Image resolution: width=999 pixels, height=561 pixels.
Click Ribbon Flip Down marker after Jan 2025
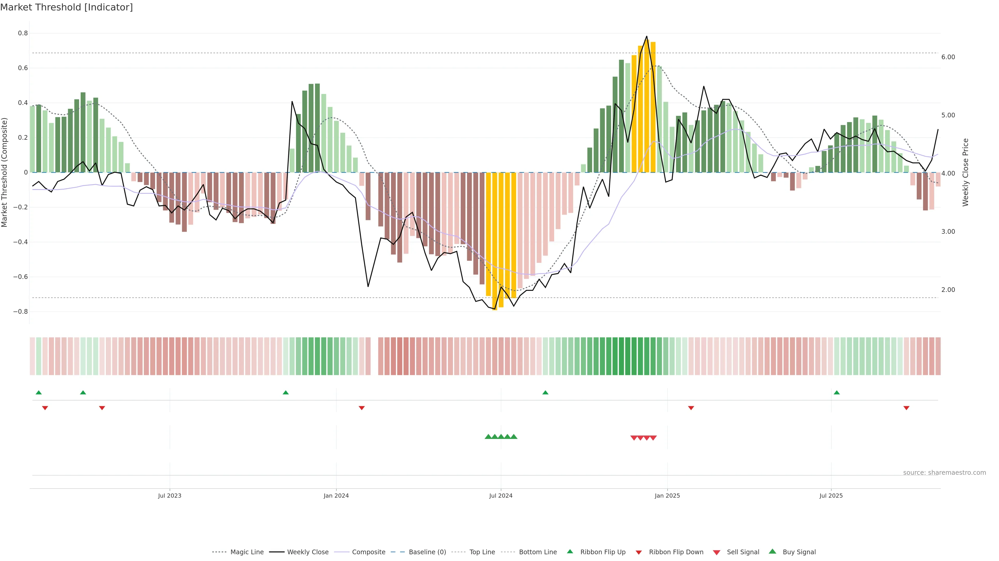pos(691,408)
